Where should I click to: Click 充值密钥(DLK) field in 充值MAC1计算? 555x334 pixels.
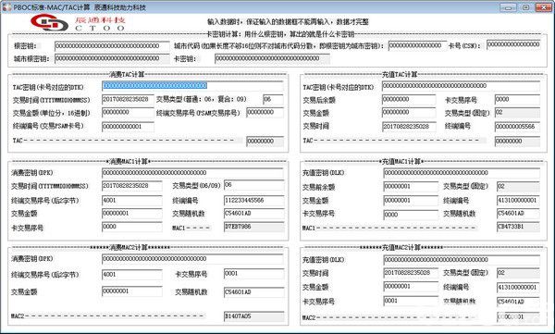click(462, 173)
